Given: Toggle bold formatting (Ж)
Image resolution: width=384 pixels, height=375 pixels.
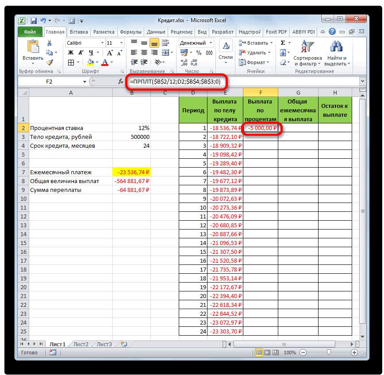Looking at the screenshot, I should [70, 53].
